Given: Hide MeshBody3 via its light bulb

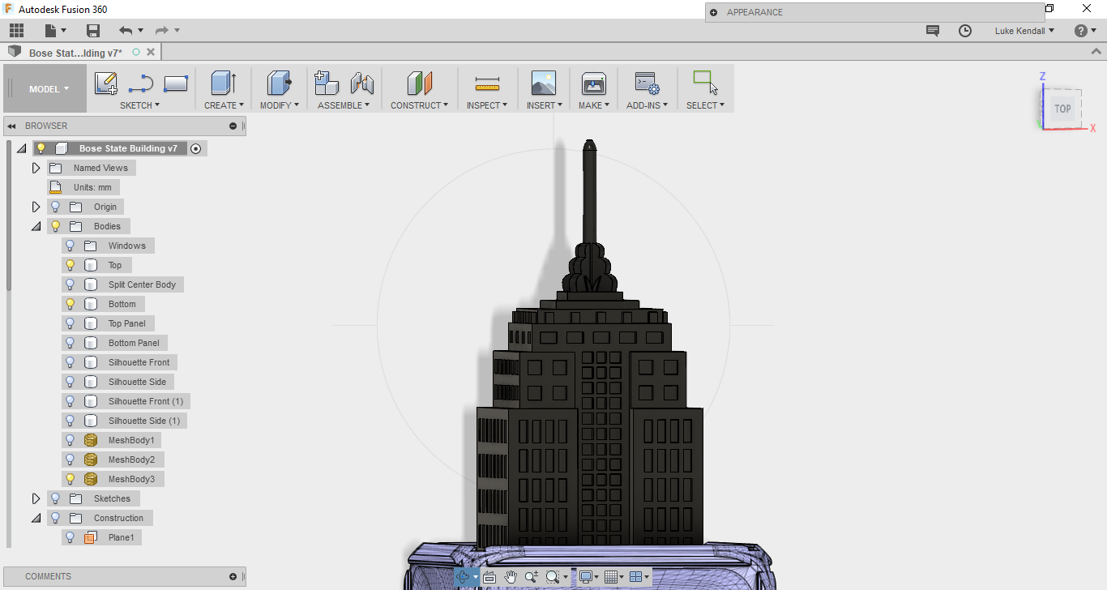Looking at the screenshot, I should pos(70,479).
